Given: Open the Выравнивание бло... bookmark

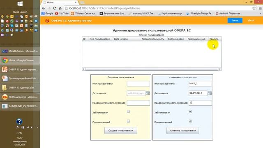Looking at the screenshot, I should pyautogui.click(x=113, y=14).
